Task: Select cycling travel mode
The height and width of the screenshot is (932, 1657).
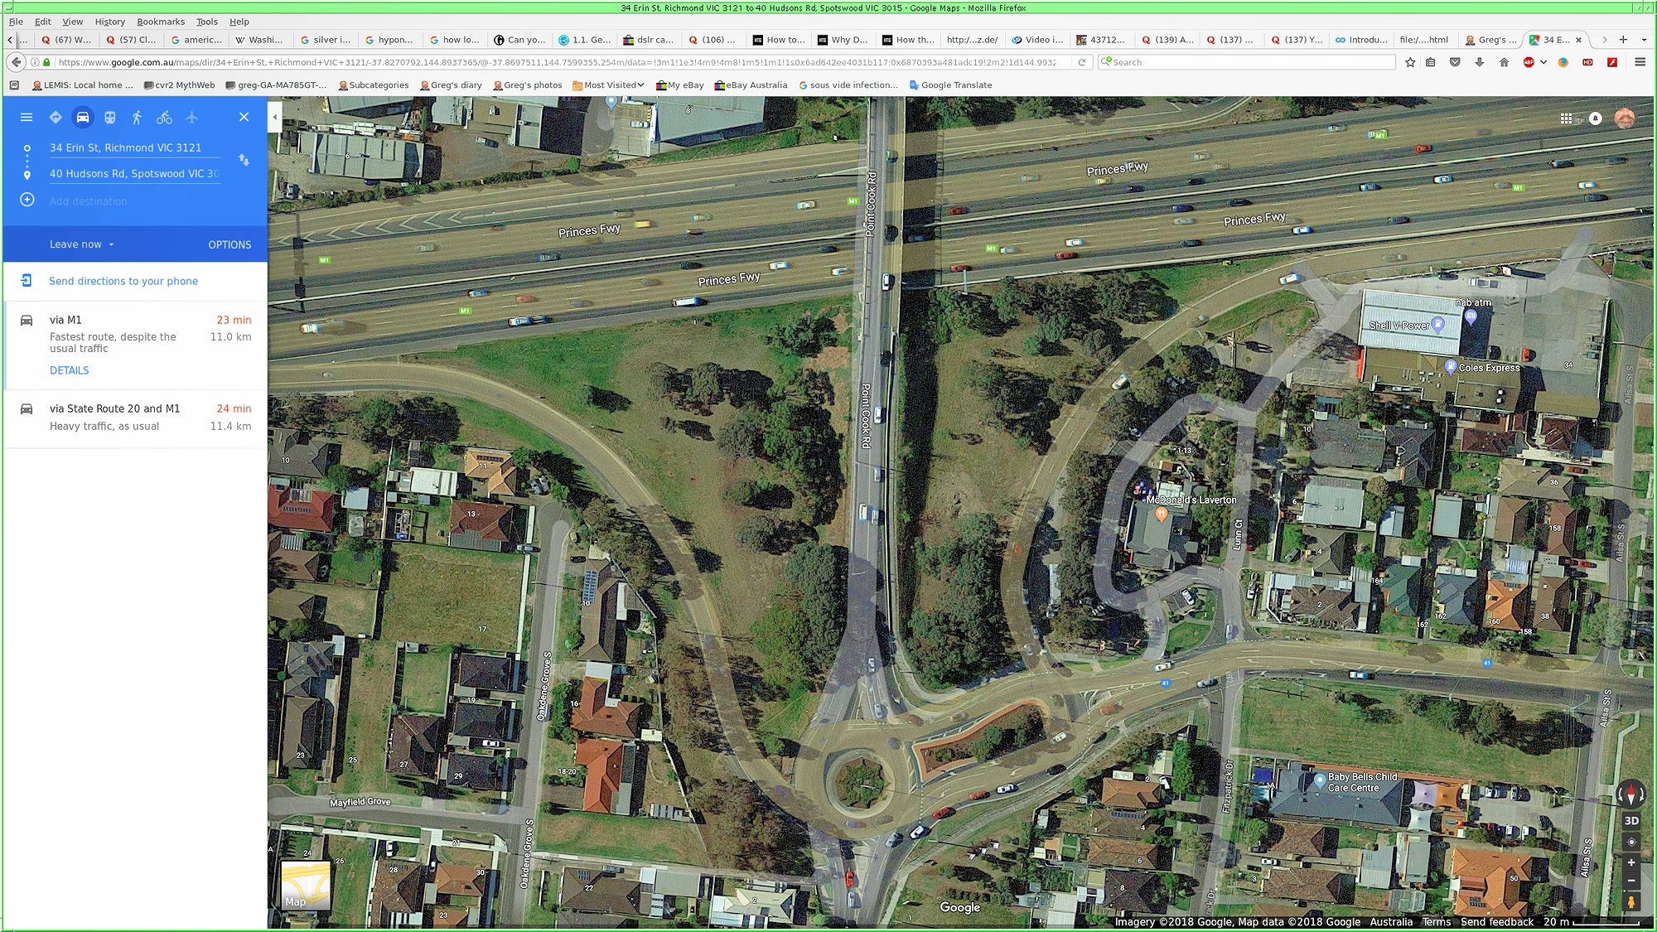Action: [165, 118]
